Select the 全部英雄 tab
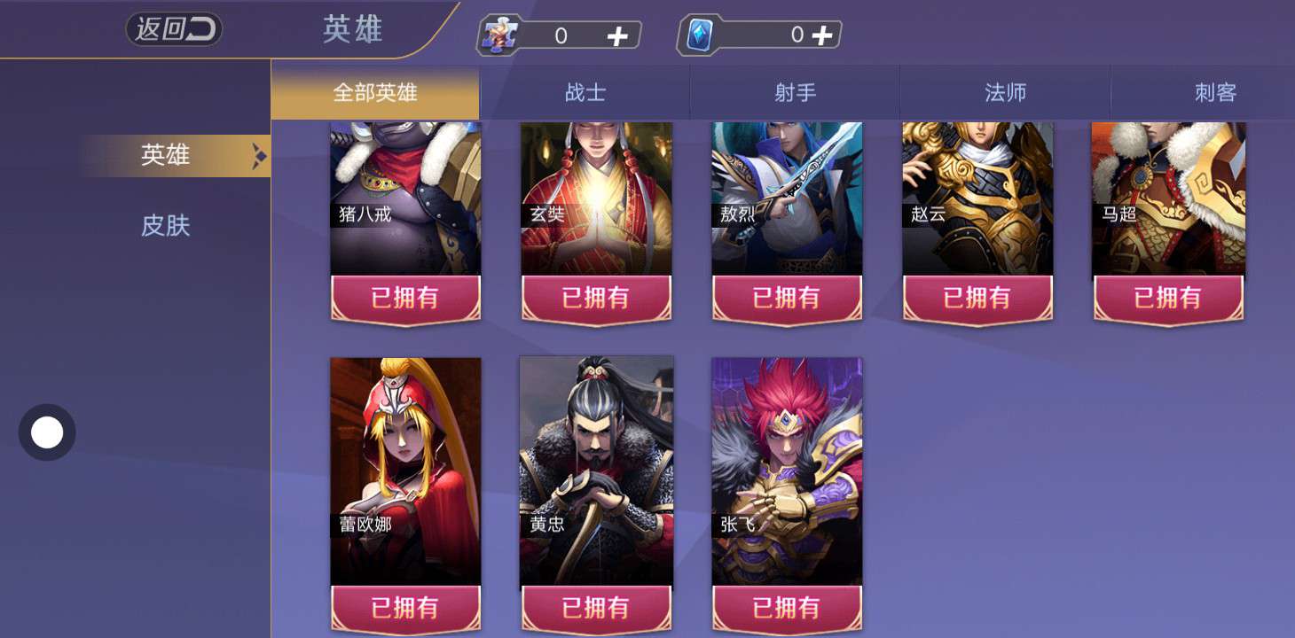 375,92
